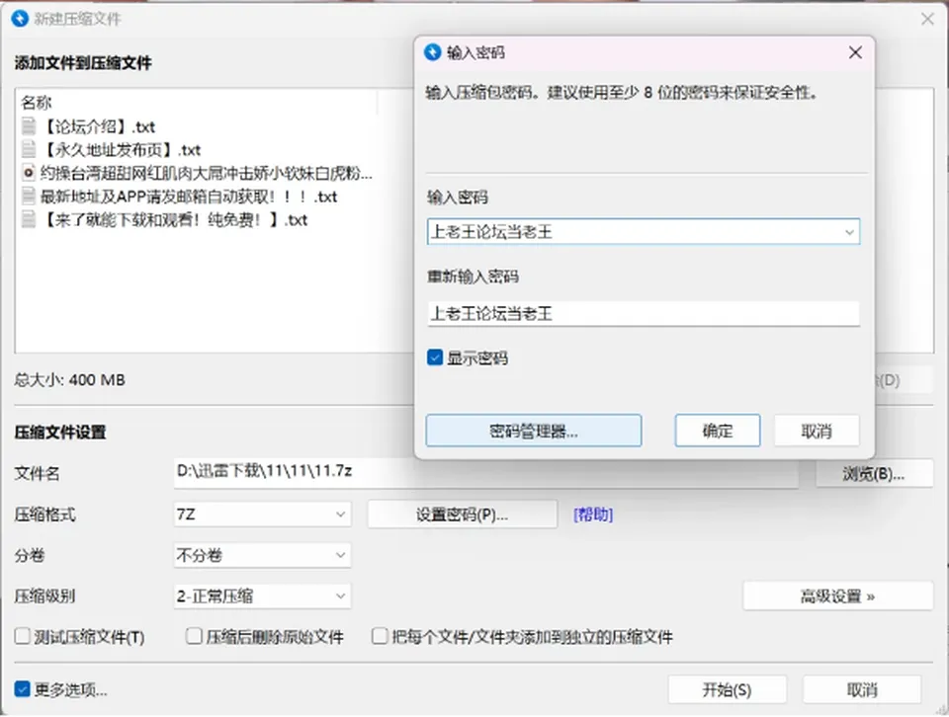Select the file 【论坛介绍】.txt

[98, 127]
